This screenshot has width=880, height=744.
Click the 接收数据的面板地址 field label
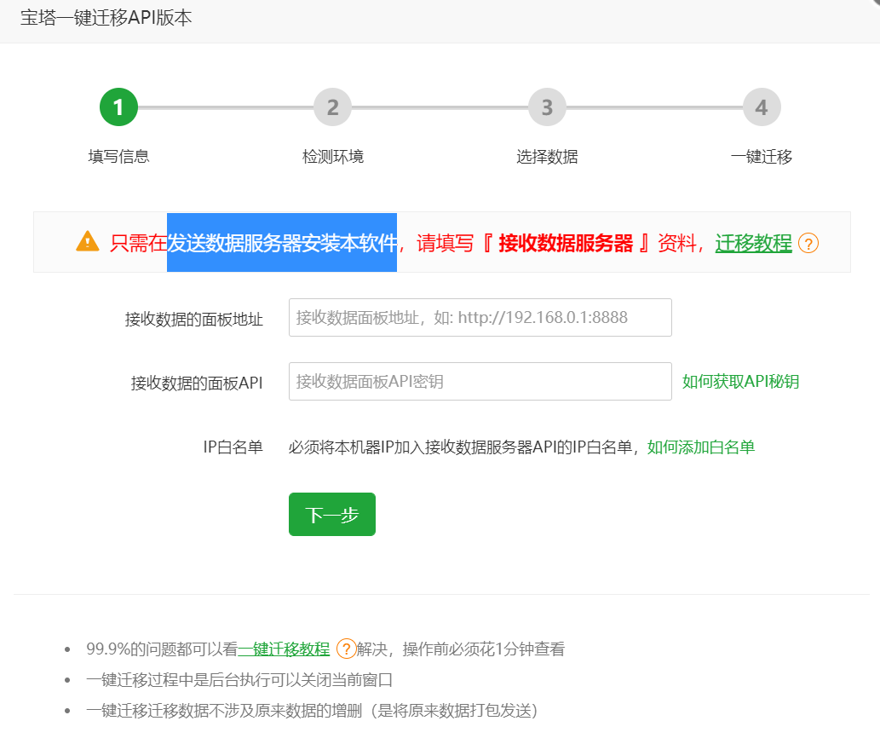click(x=193, y=319)
